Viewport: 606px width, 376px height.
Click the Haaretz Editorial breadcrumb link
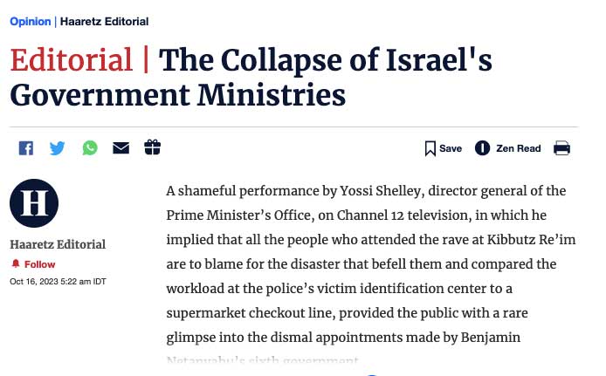(x=105, y=21)
